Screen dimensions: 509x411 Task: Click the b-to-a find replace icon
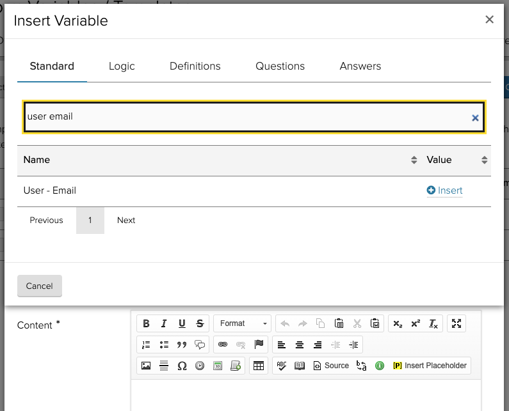click(x=361, y=366)
